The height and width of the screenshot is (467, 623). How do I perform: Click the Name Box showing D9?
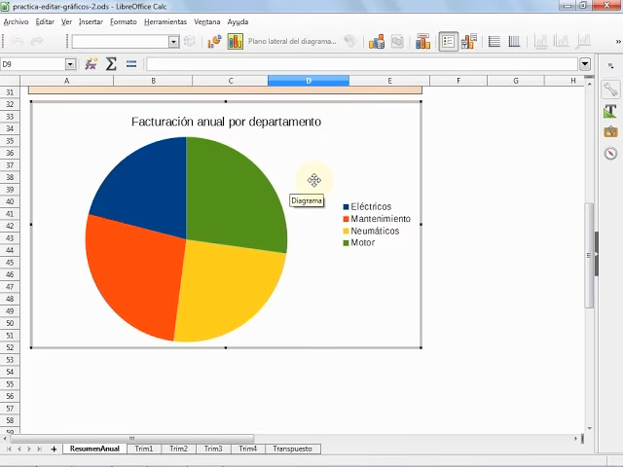(x=33, y=64)
